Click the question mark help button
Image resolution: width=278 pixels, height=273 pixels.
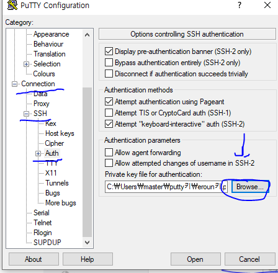coord(240,5)
